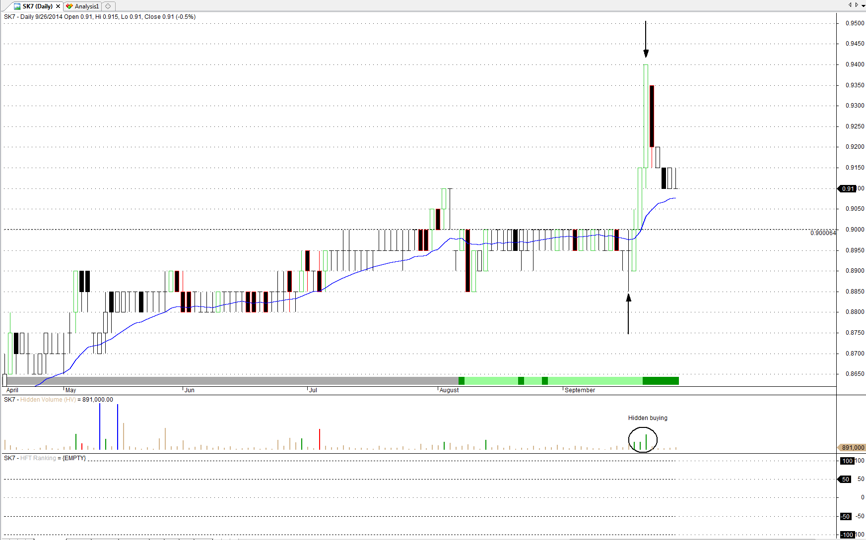Click the 0.91 last price marker
This screenshot has height=540, width=866.
(x=848, y=189)
